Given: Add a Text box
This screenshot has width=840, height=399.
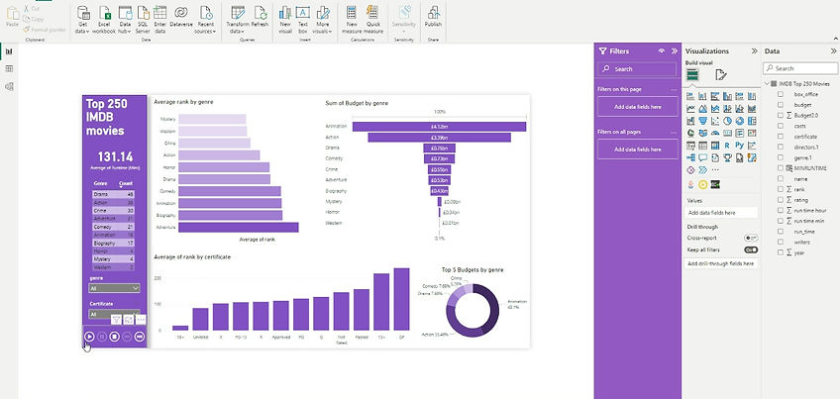Looking at the screenshot, I should pos(303,20).
